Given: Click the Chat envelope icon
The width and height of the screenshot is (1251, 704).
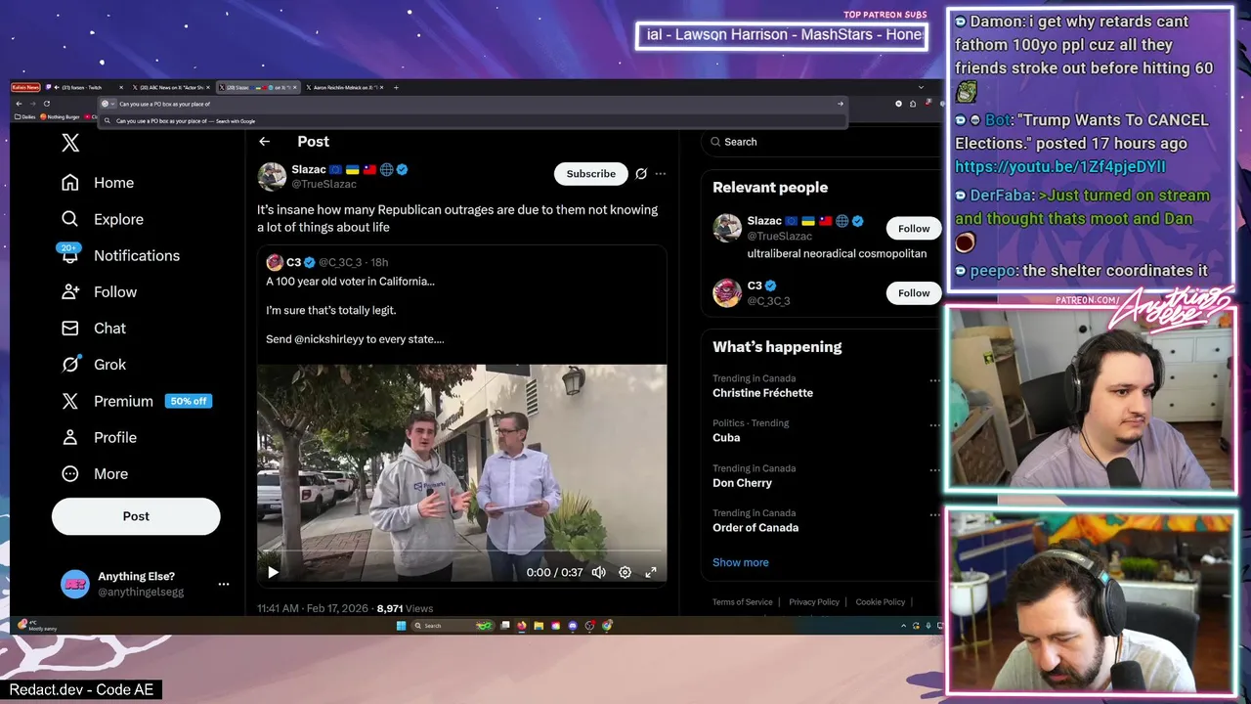Looking at the screenshot, I should [x=70, y=329].
